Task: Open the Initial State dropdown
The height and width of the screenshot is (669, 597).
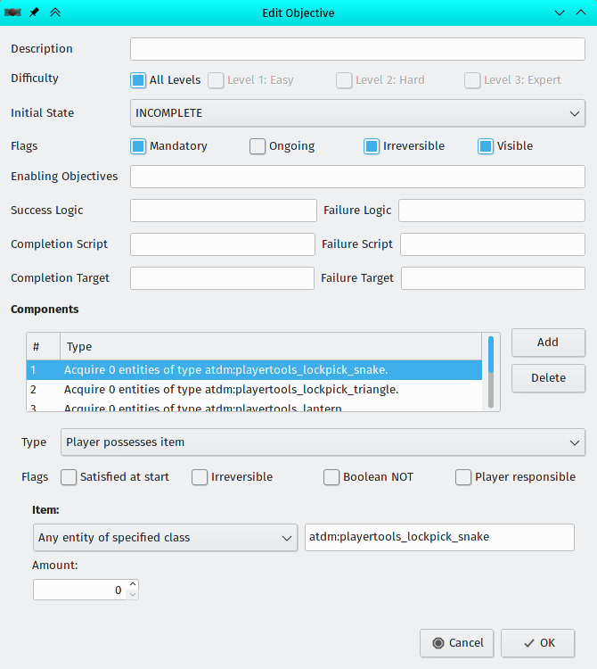Action: [357, 113]
